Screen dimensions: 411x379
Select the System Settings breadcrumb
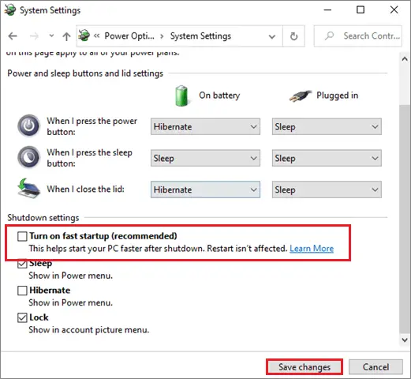coord(200,36)
